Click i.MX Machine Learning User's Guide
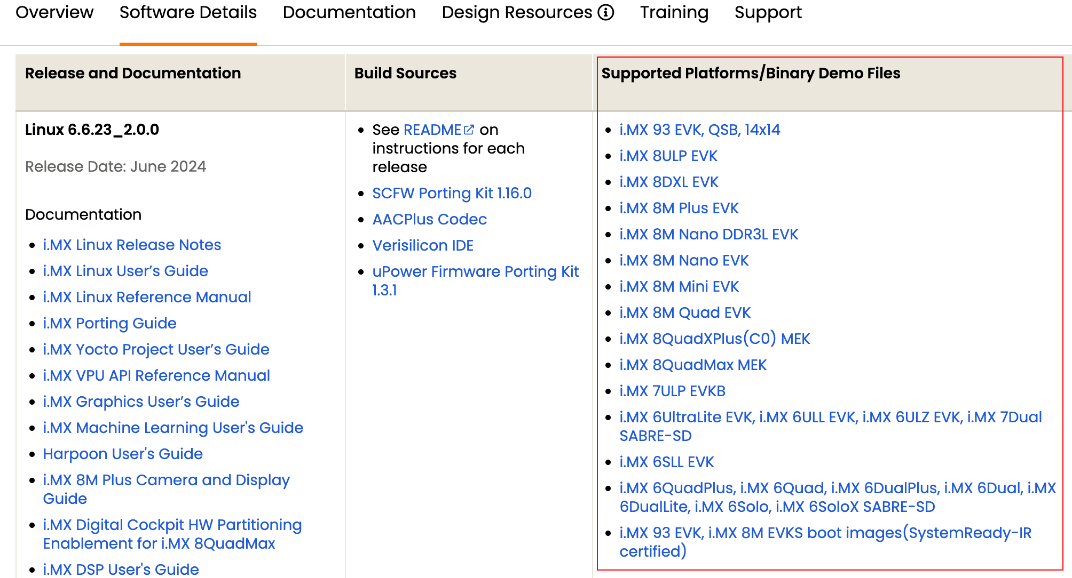 pyautogui.click(x=173, y=428)
